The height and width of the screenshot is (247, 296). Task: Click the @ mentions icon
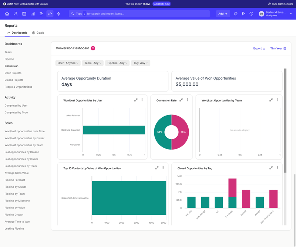click(x=235, y=14)
